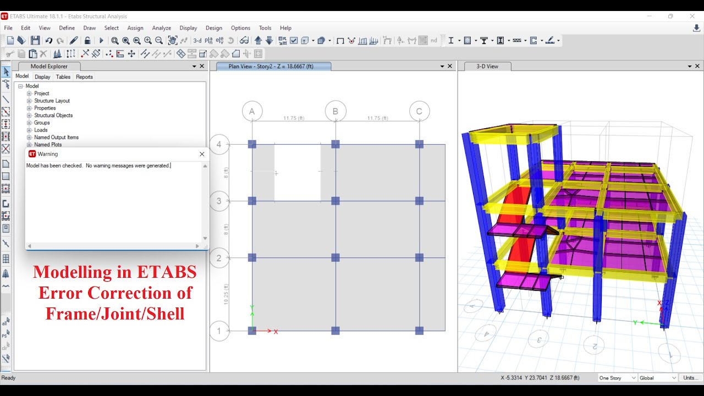The image size is (704, 396).
Task: Click the Warning window horizontal scrollbar
Action: (114, 246)
